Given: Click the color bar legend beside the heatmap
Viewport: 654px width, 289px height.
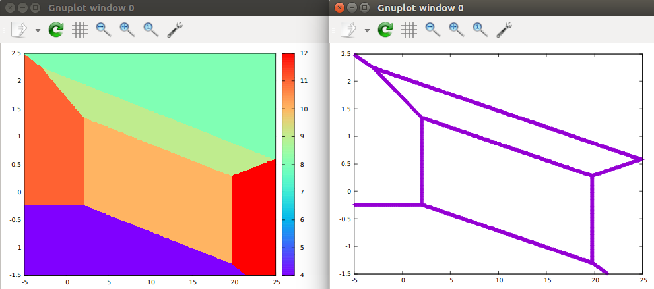Looking at the screenshot, I should tap(288, 163).
